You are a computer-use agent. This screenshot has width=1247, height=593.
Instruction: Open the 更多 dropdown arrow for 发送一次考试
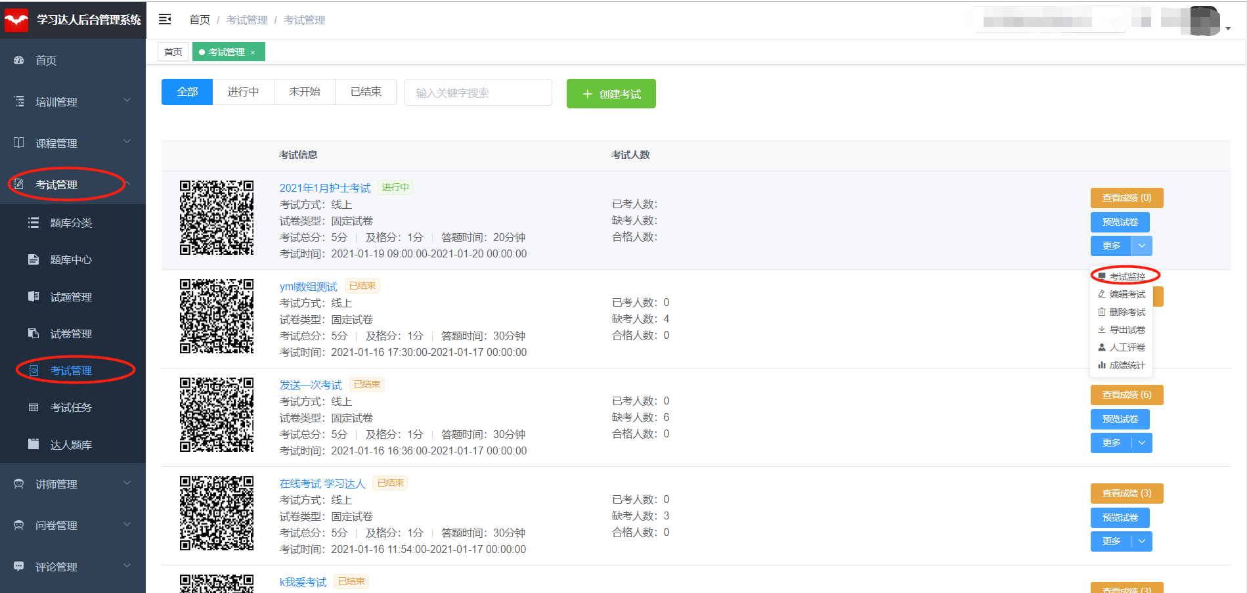tap(1142, 443)
